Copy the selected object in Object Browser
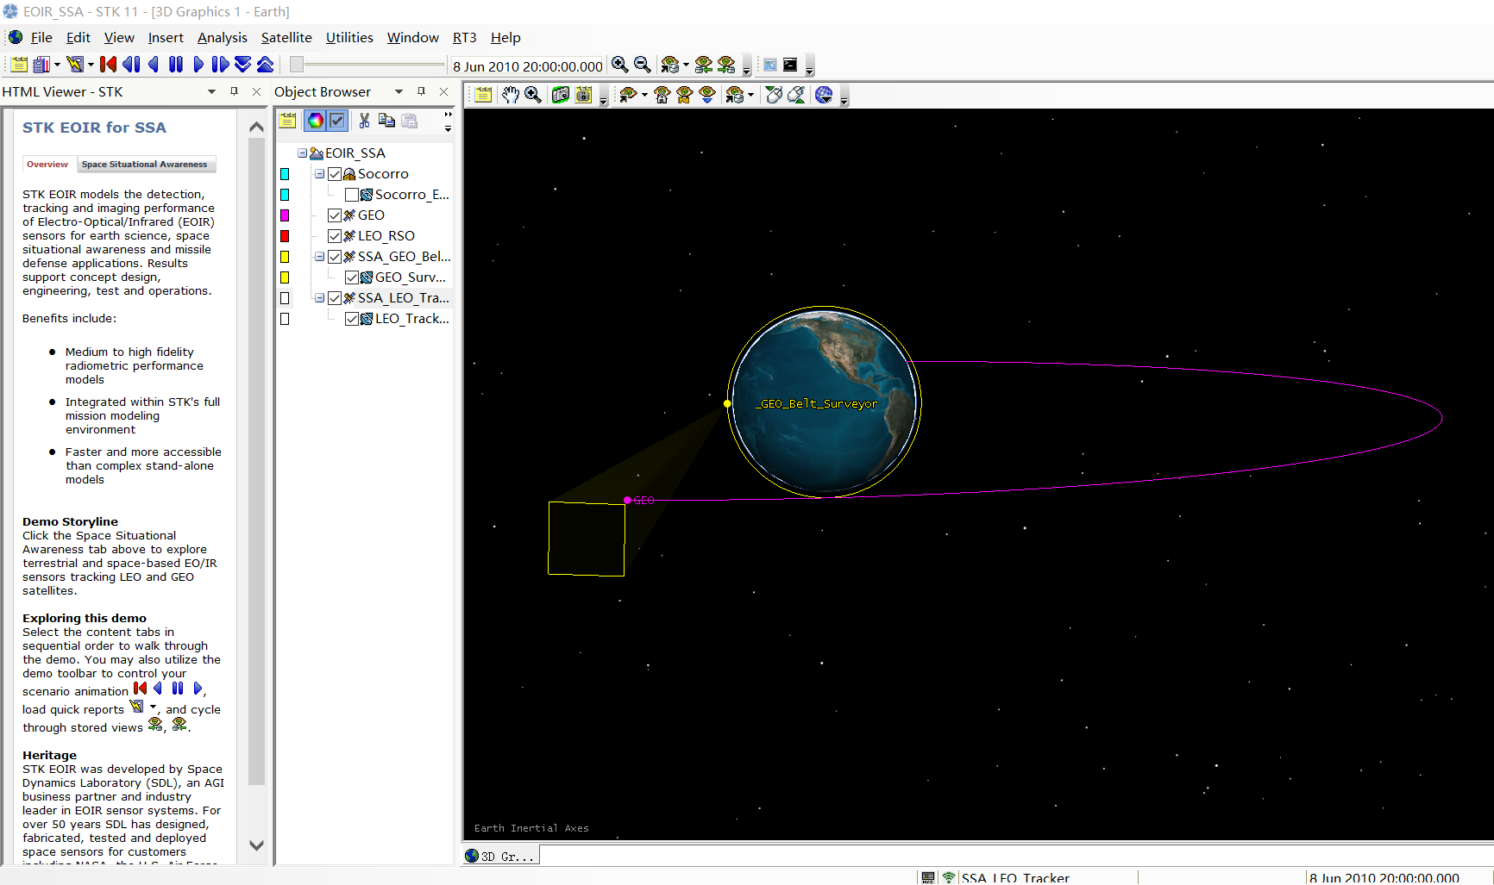The height and width of the screenshot is (885, 1494). click(386, 121)
